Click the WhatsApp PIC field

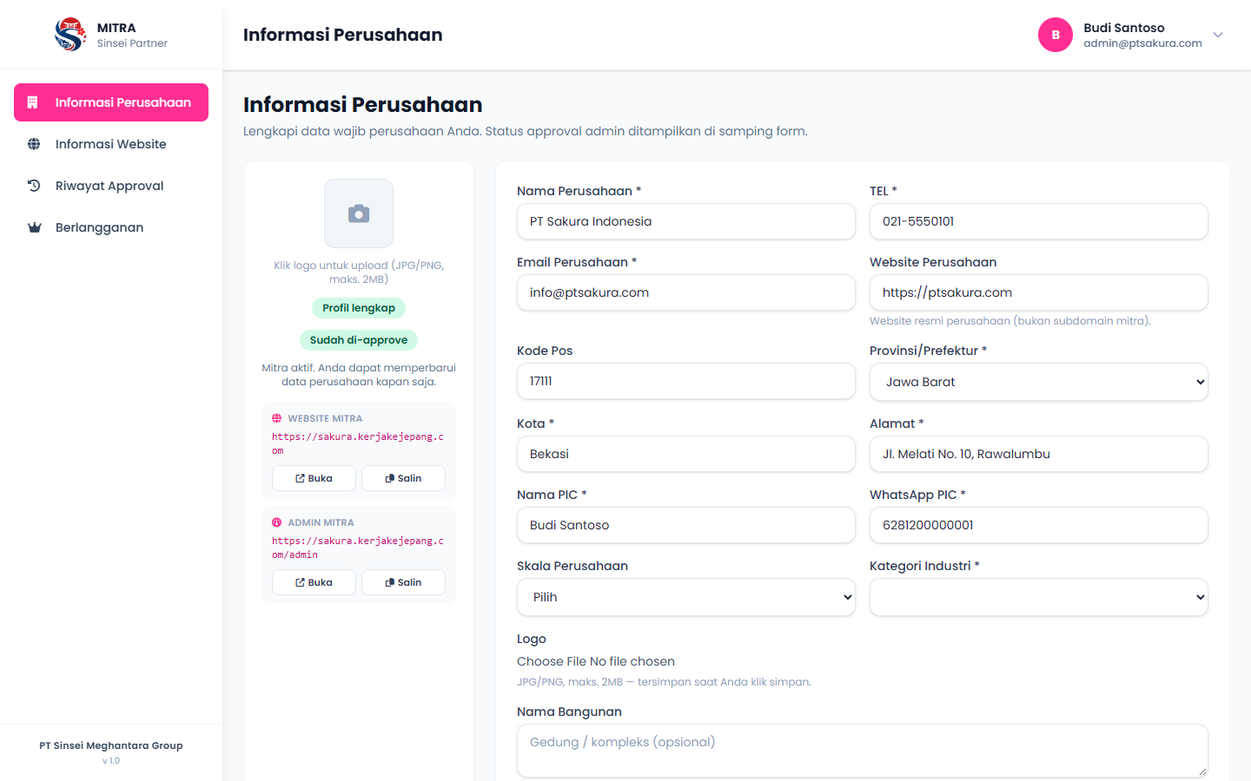(1038, 525)
